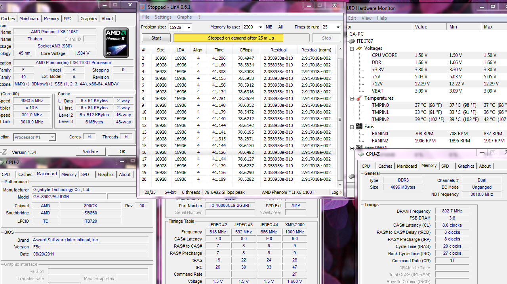Click the Fans icon in HWMonitor

tap(359, 127)
